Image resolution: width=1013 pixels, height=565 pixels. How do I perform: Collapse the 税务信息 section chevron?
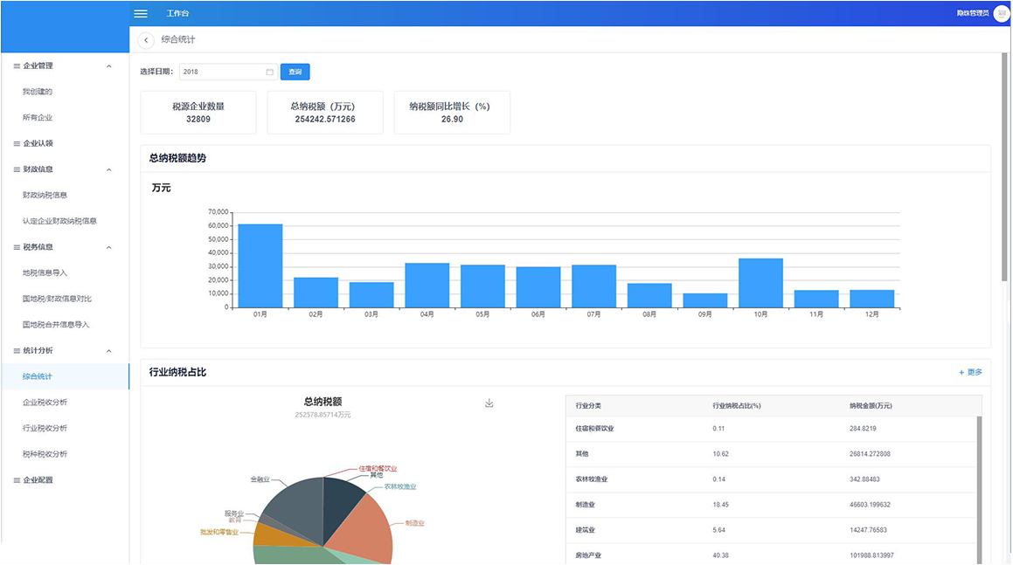coord(108,247)
